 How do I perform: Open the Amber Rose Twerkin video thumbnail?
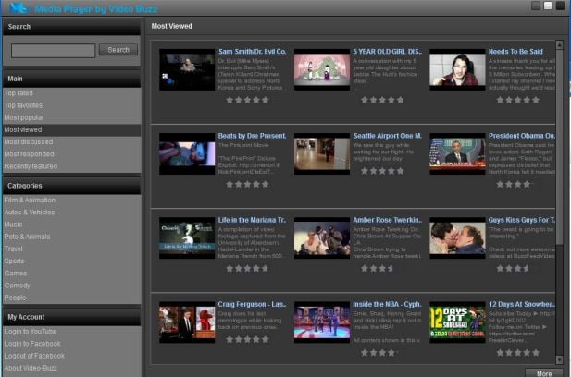[322, 238]
